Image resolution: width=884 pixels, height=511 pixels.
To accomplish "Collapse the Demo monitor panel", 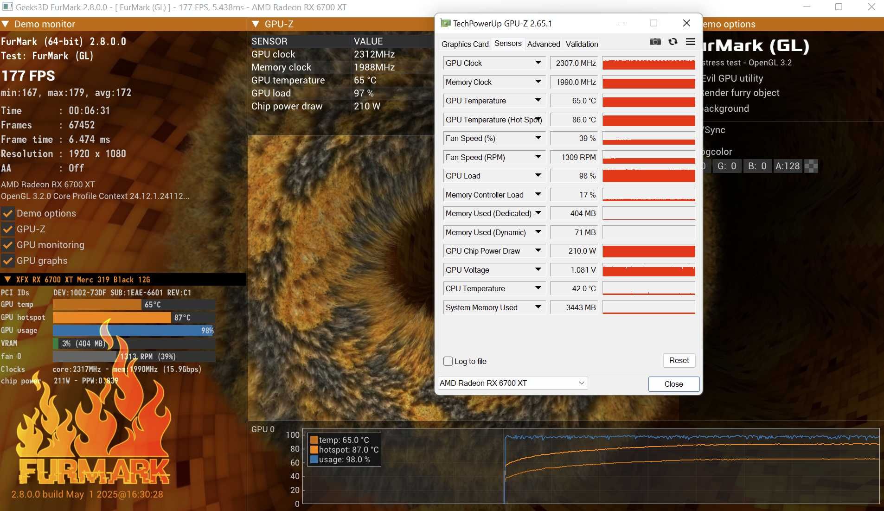I will point(5,24).
